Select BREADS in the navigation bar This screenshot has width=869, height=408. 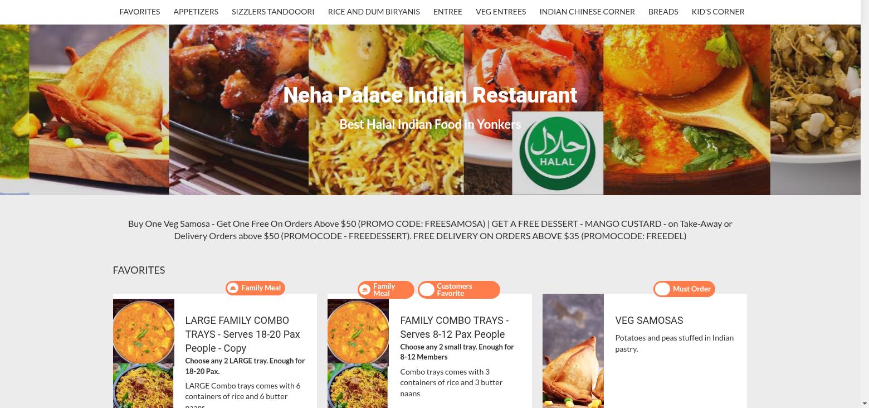tap(663, 11)
